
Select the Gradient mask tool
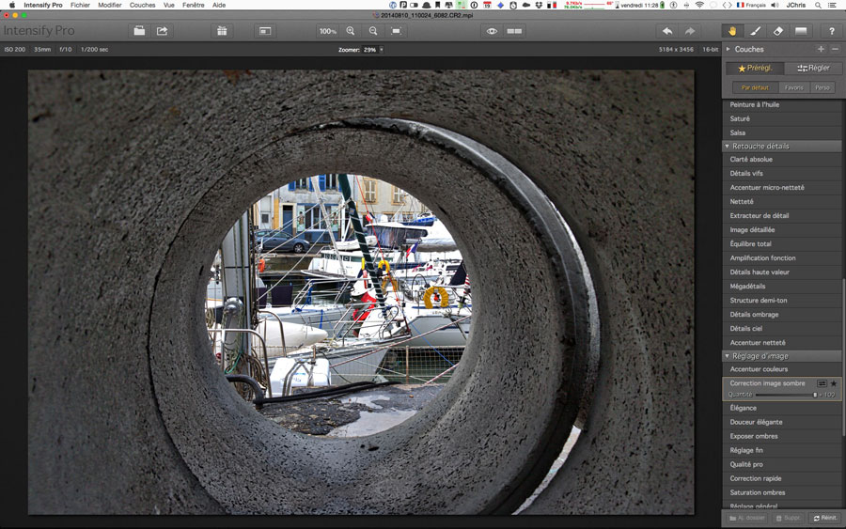coord(801,31)
